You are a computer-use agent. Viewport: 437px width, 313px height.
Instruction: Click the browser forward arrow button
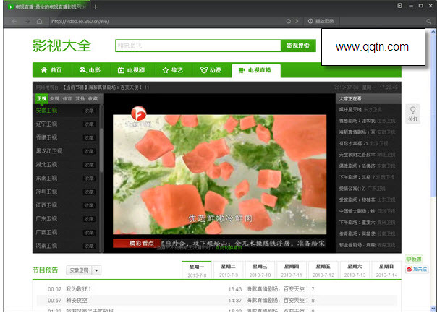point(29,21)
